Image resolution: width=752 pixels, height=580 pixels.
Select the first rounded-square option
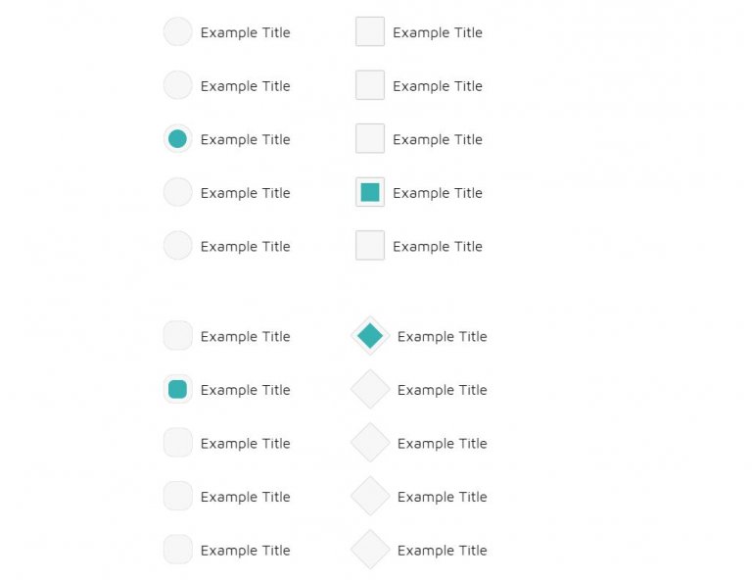(x=178, y=335)
